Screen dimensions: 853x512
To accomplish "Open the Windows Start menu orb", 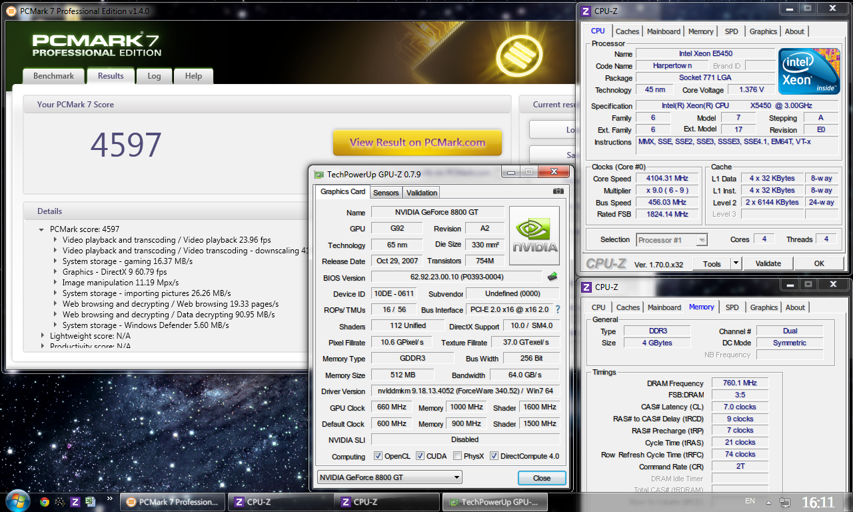I will [x=17, y=501].
